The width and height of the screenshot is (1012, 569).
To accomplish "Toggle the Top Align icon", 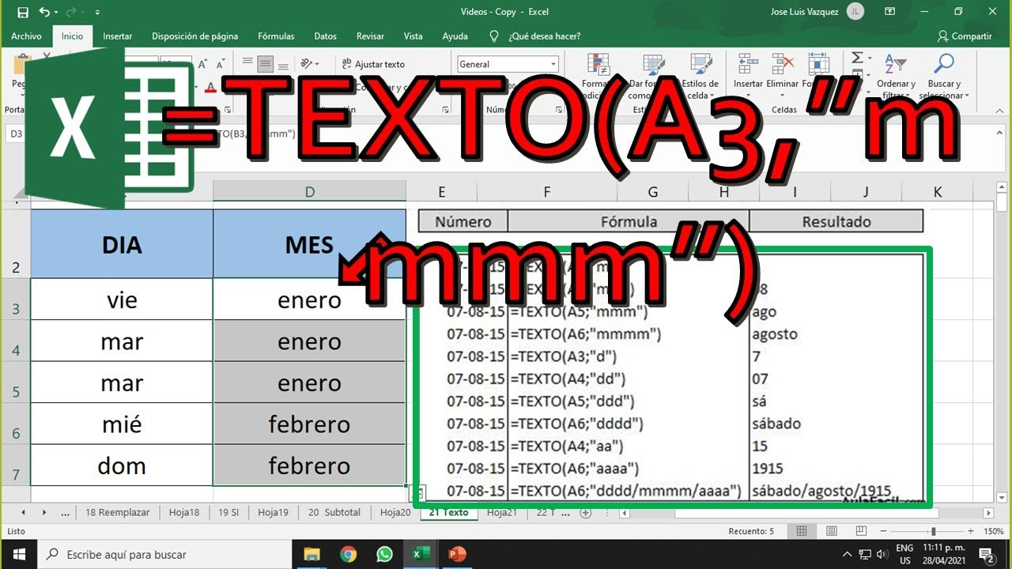I will click(247, 64).
